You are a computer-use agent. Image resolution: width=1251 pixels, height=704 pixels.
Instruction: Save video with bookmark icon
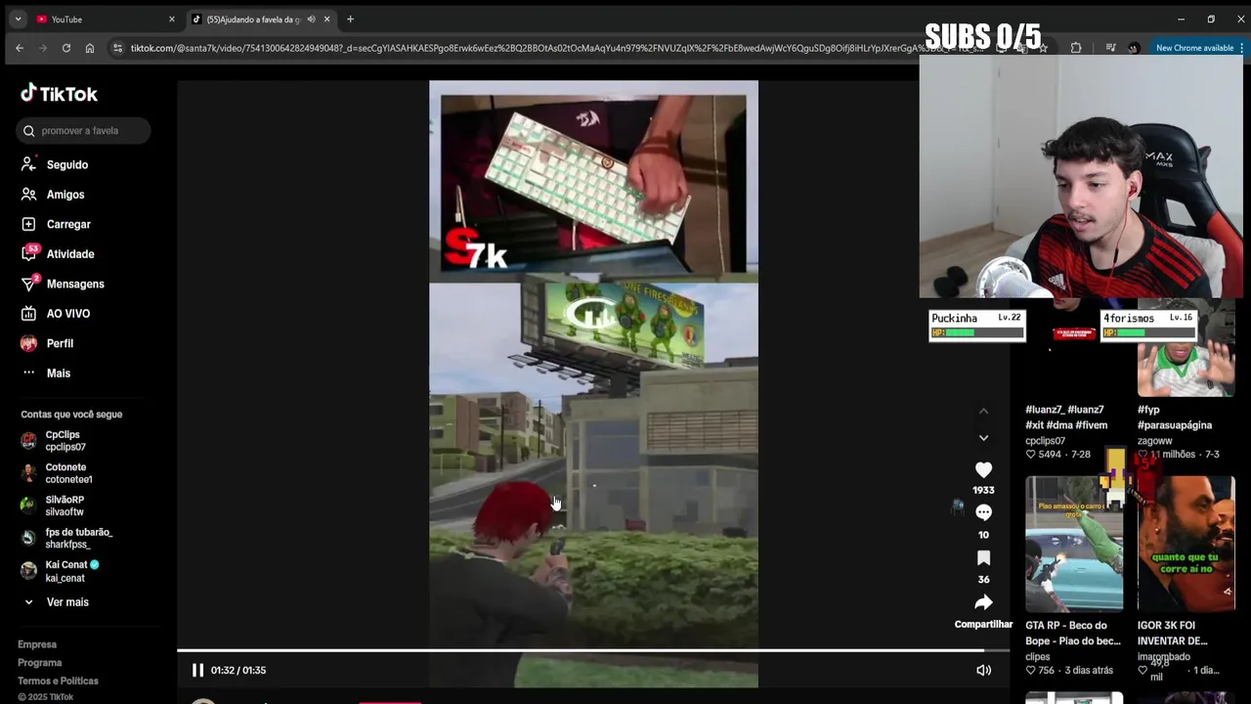tap(983, 557)
